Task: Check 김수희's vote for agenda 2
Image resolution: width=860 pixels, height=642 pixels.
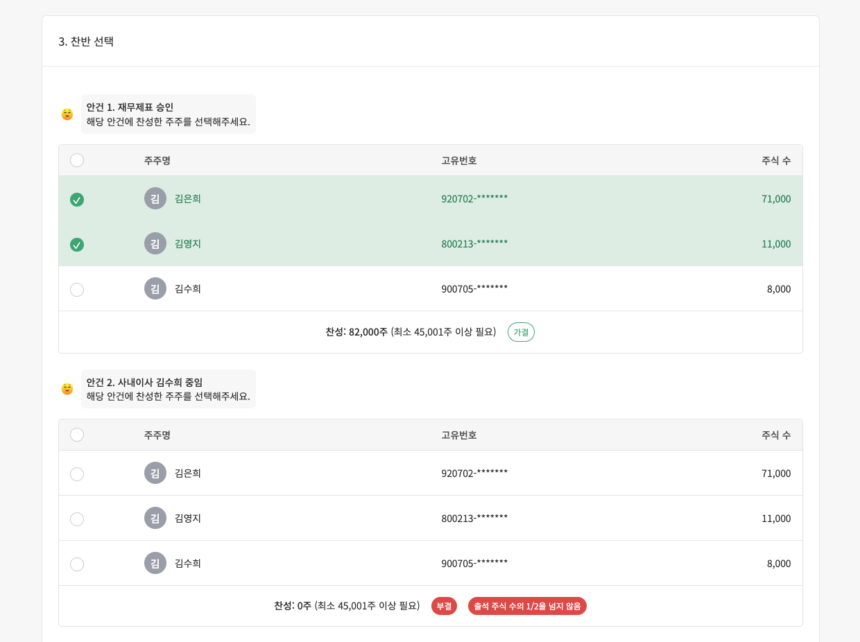Action: [77, 564]
